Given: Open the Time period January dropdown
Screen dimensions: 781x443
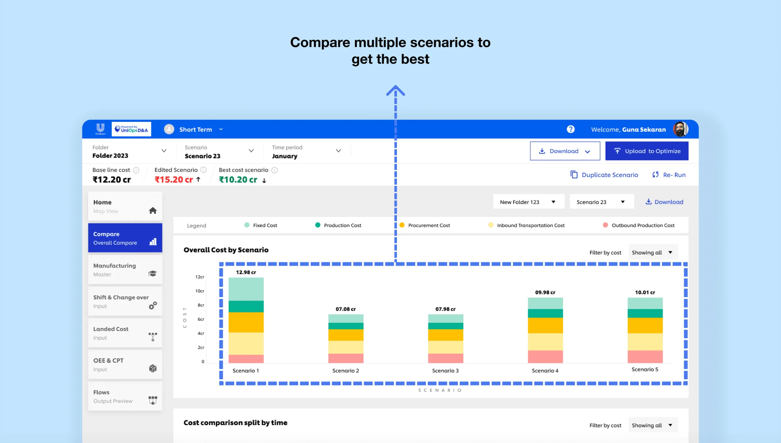Looking at the screenshot, I should [338, 151].
